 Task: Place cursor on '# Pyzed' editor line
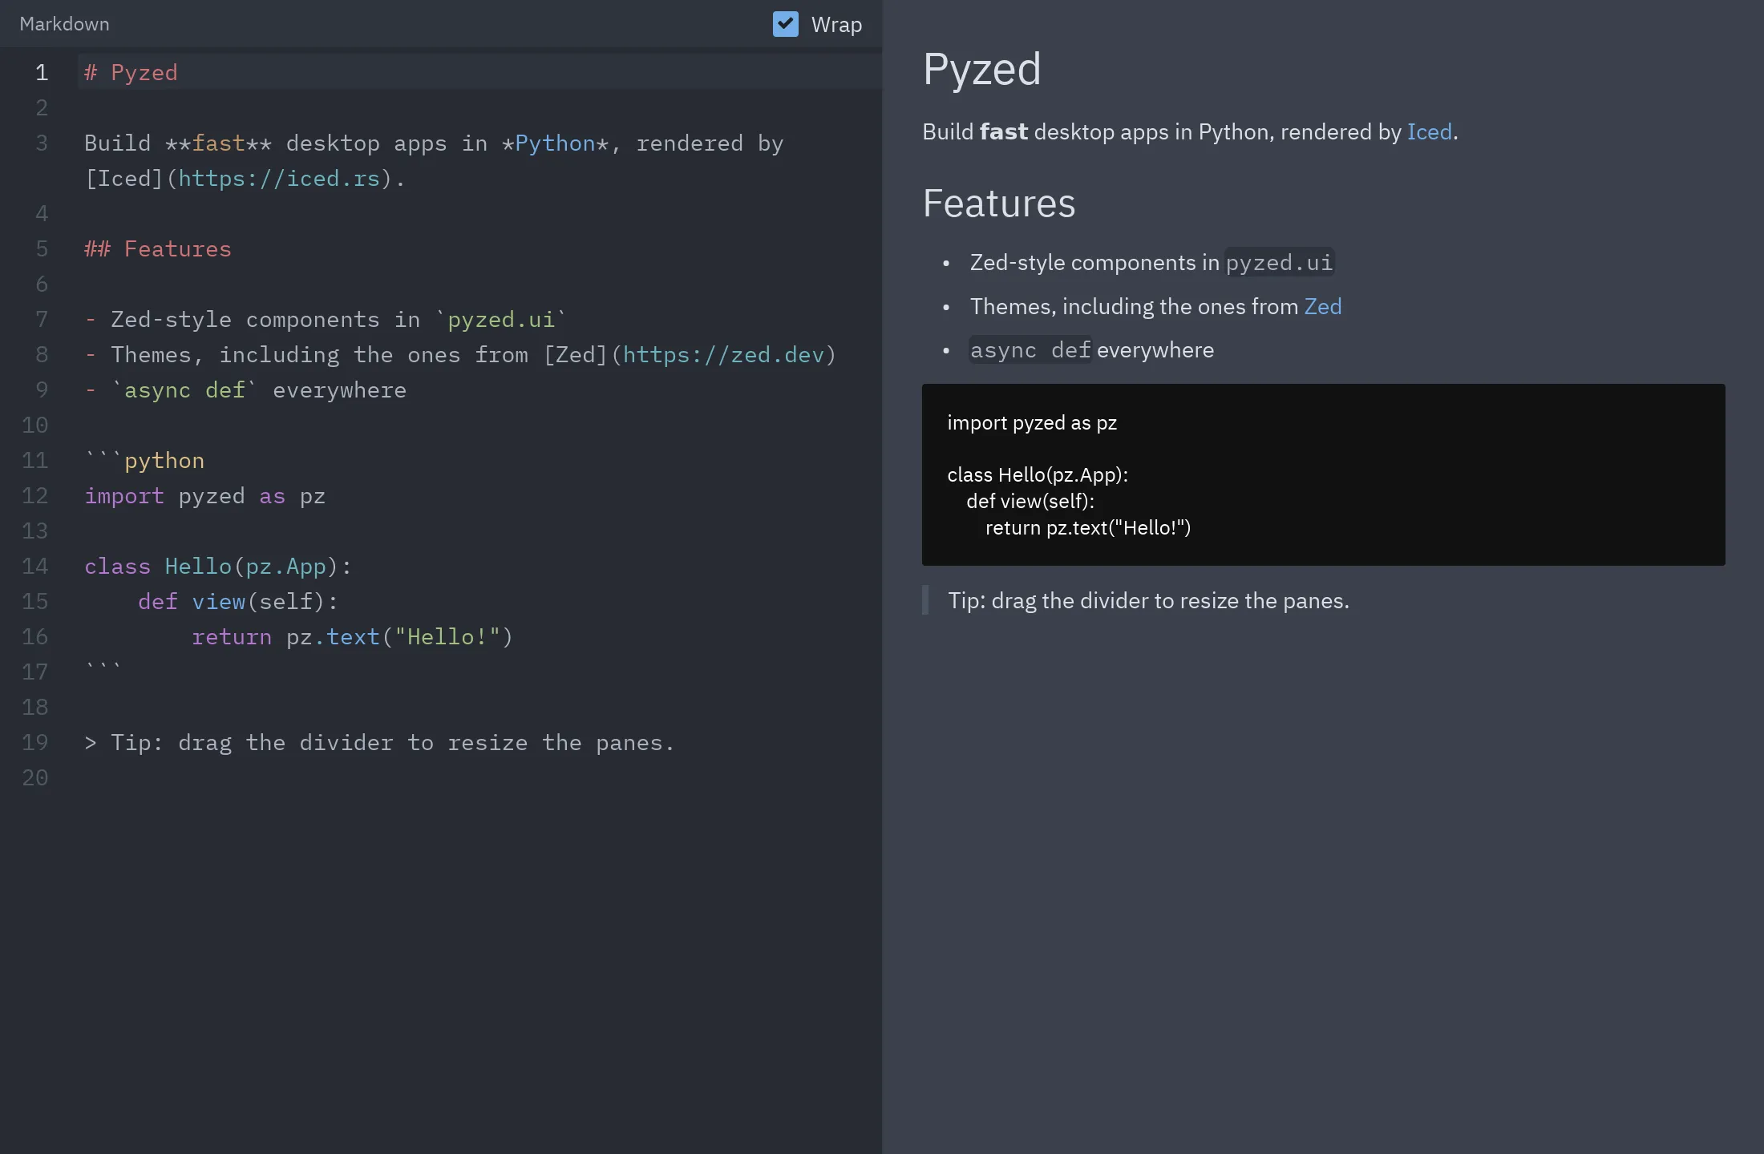[479, 72]
